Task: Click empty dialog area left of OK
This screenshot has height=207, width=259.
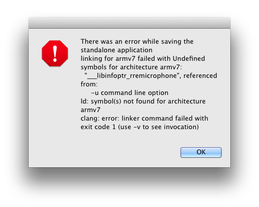Action: [104, 152]
